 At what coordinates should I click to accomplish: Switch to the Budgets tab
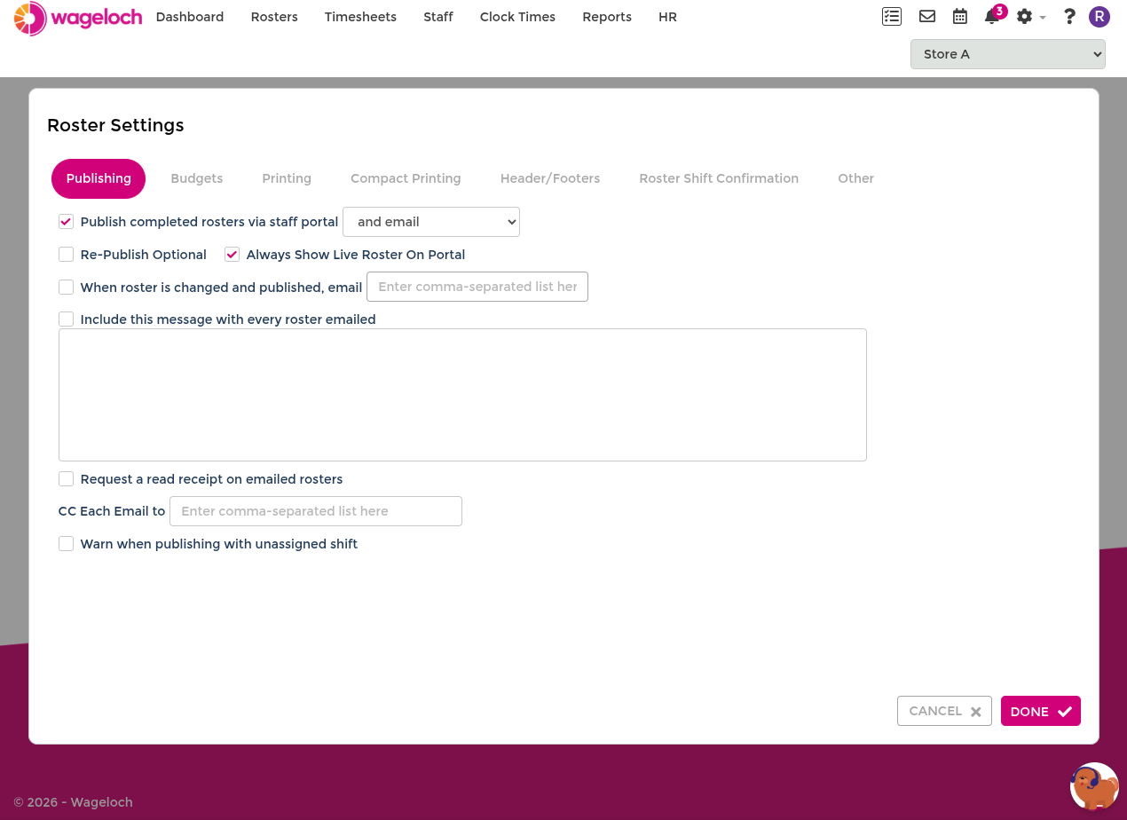[197, 178]
